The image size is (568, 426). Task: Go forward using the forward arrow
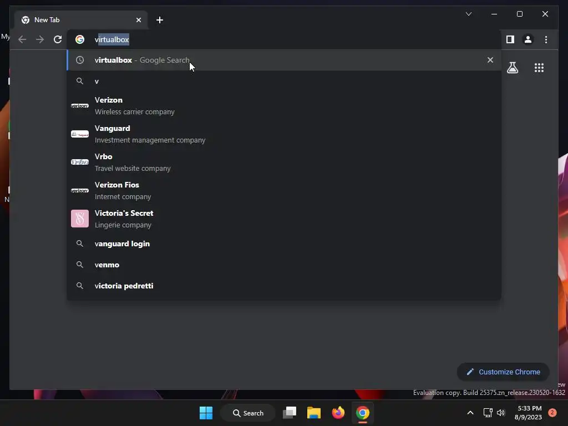tap(40, 39)
